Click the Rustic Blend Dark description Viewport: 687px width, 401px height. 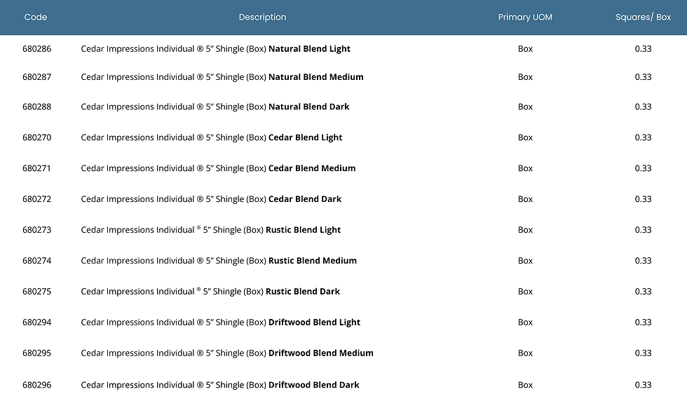[210, 292]
